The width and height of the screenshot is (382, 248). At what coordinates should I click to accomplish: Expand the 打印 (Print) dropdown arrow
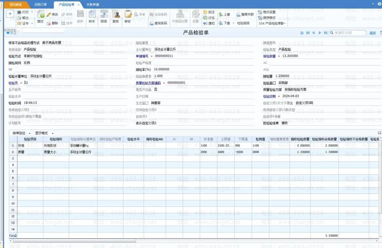pyautogui.click(x=32, y=12)
